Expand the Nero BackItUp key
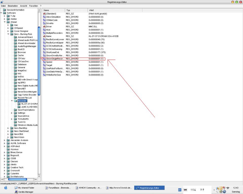 pos(8,128)
